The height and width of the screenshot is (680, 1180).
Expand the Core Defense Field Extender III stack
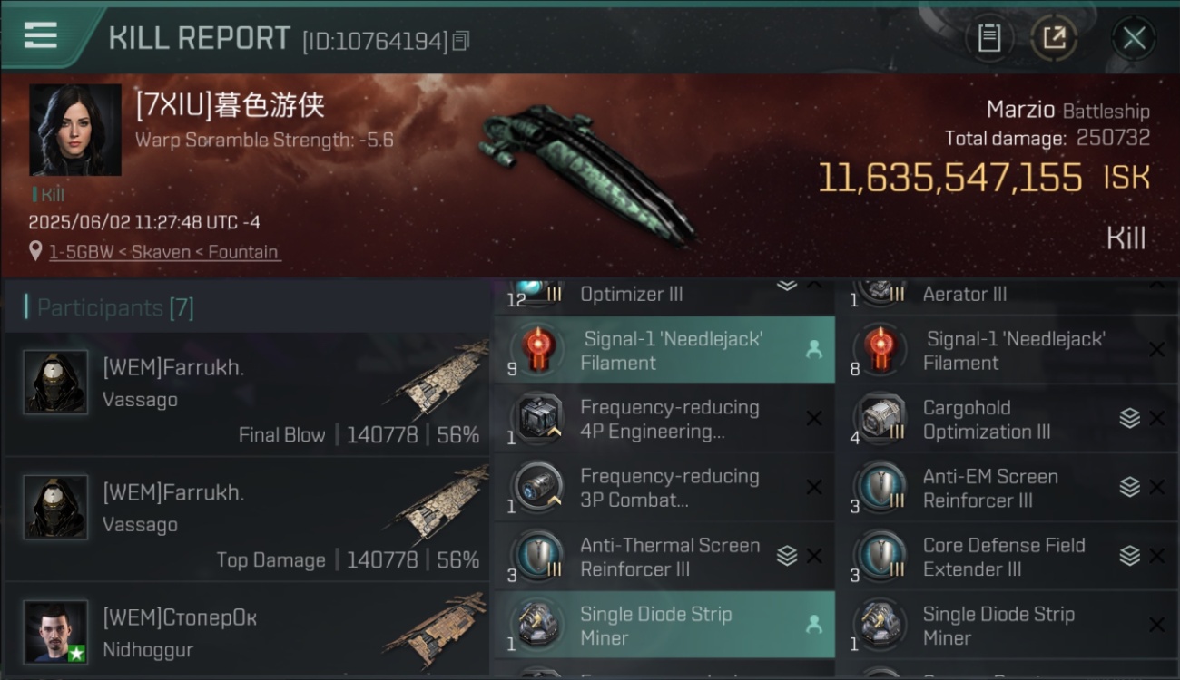pyautogui.click(x=1129, y=556)
